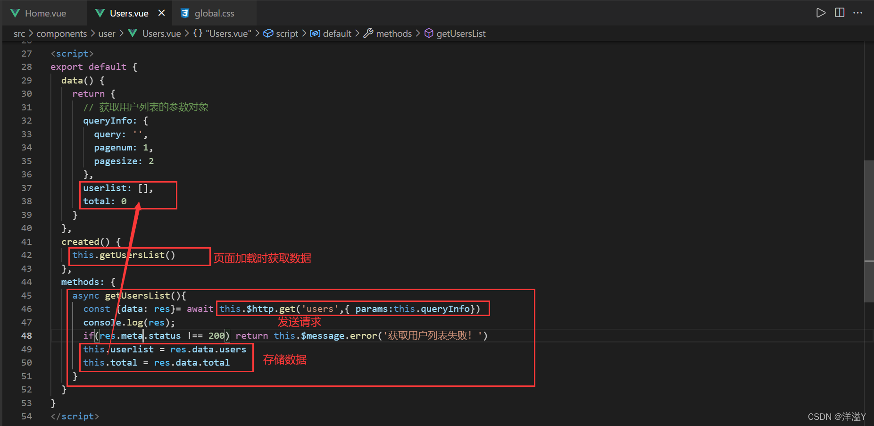Click the Vue icon on Users.vue tab
This screenshot has height=426, width=874.
coord(100,13)
